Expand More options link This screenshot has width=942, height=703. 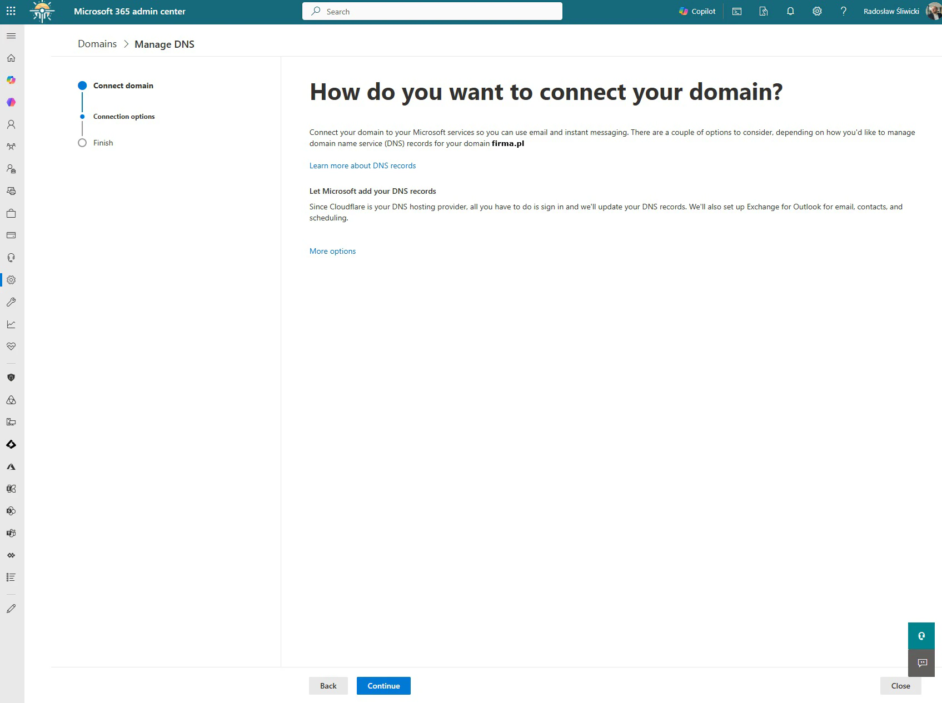(x=332, y=251)
